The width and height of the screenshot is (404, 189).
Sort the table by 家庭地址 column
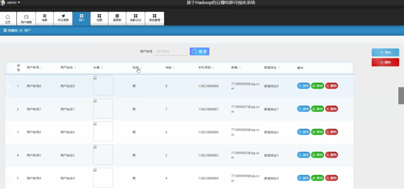pyautogui.click(x=279, y=67)
